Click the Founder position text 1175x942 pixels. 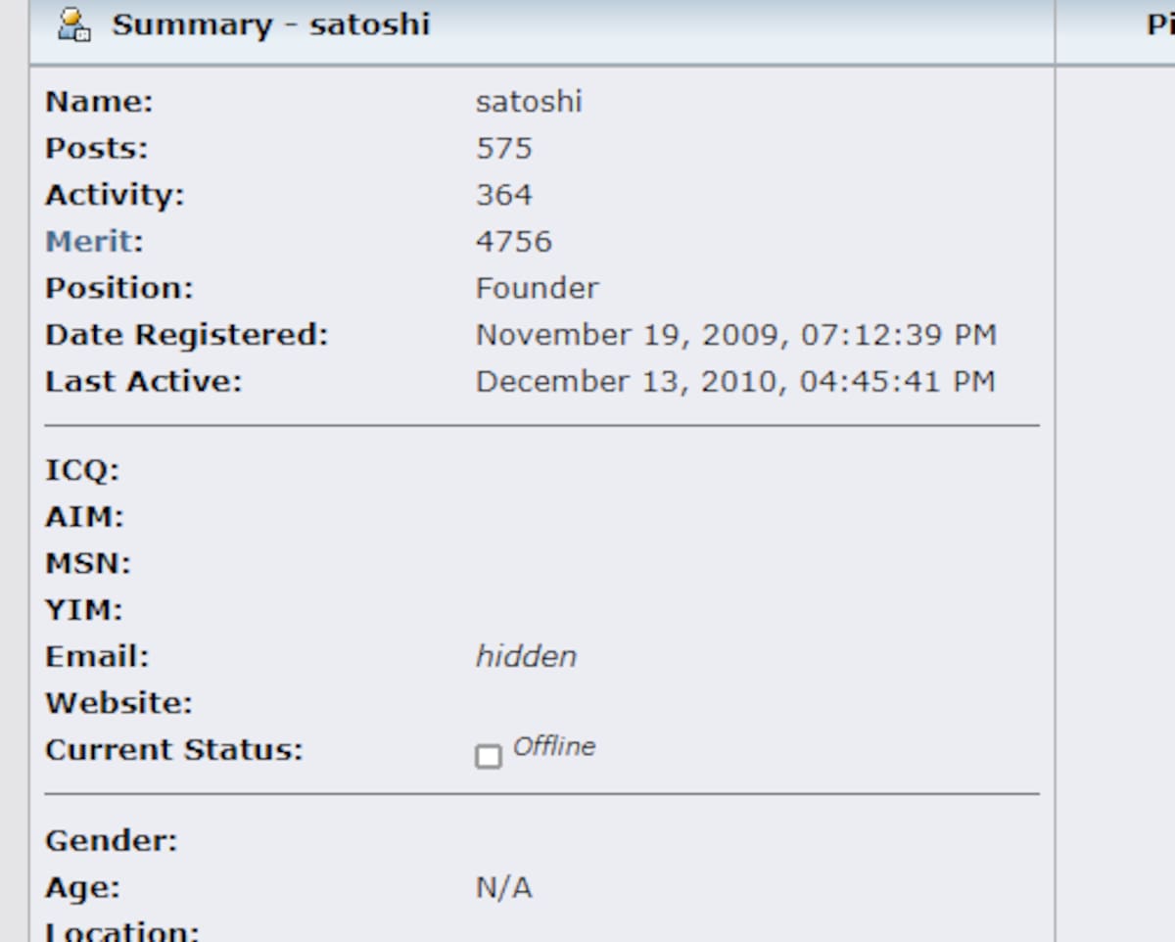click(x=537, y=288)
